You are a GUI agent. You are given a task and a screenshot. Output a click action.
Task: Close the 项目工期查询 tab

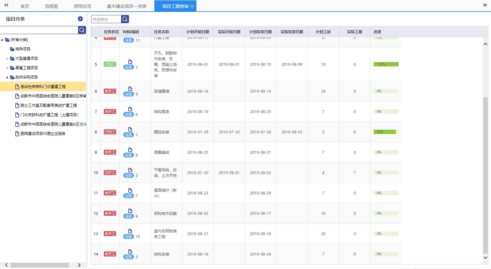tap(192, 6)
